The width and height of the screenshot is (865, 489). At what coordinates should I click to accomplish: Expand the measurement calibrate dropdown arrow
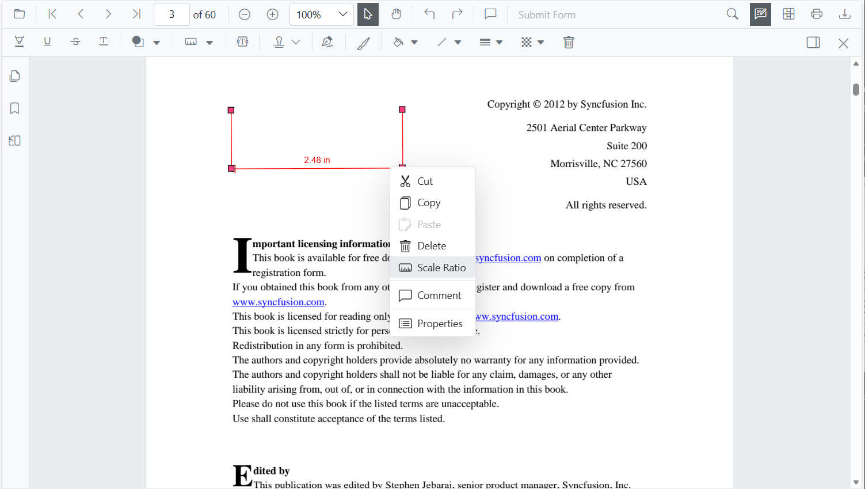[x=209, y=43]
